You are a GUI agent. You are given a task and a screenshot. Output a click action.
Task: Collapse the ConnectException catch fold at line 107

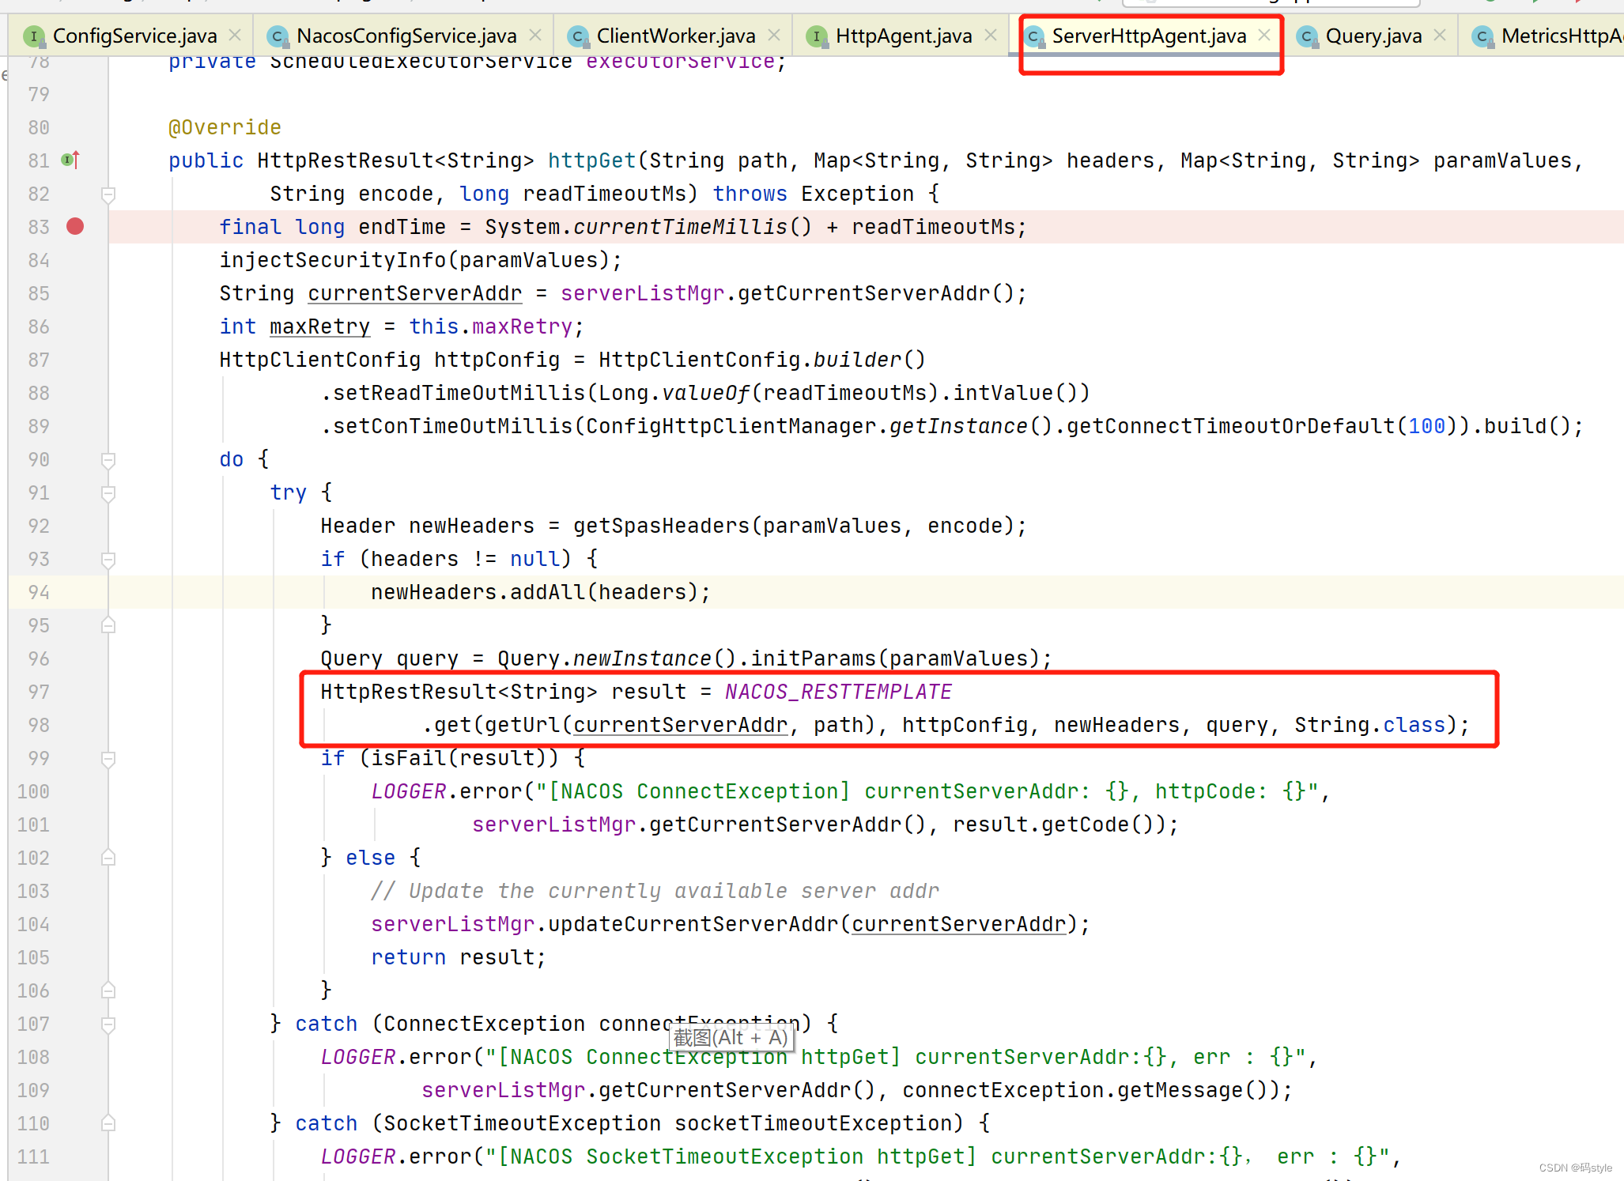(x=109, y=1024)
